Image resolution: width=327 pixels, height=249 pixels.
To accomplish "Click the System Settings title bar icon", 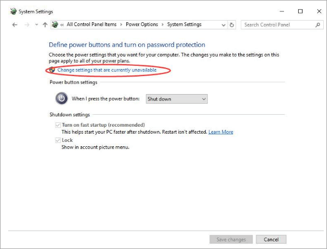I will tap(6, 11).
